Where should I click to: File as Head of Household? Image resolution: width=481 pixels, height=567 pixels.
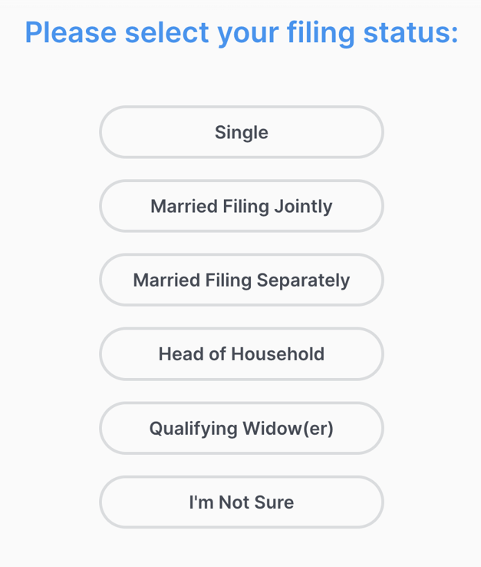point(241,353)
